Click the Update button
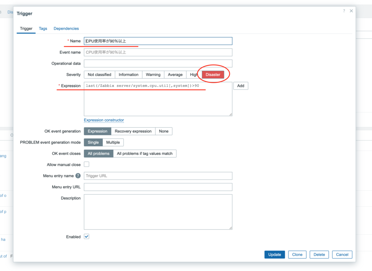This screenshot has height=271, width=372. click(x=275, y=255)
